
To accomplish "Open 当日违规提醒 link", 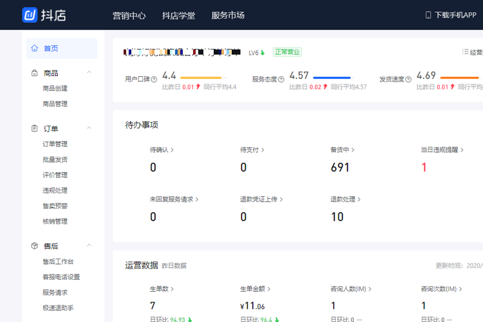I will pyautogui.click(x=442, y=150).
